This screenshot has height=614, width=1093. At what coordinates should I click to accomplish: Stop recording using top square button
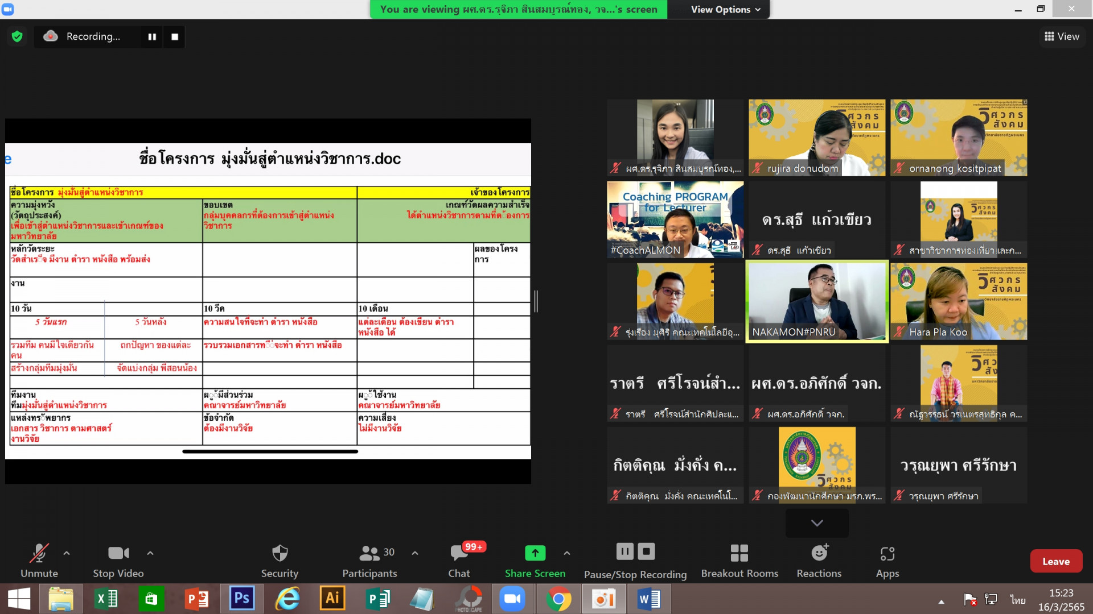tap(175, 37)
